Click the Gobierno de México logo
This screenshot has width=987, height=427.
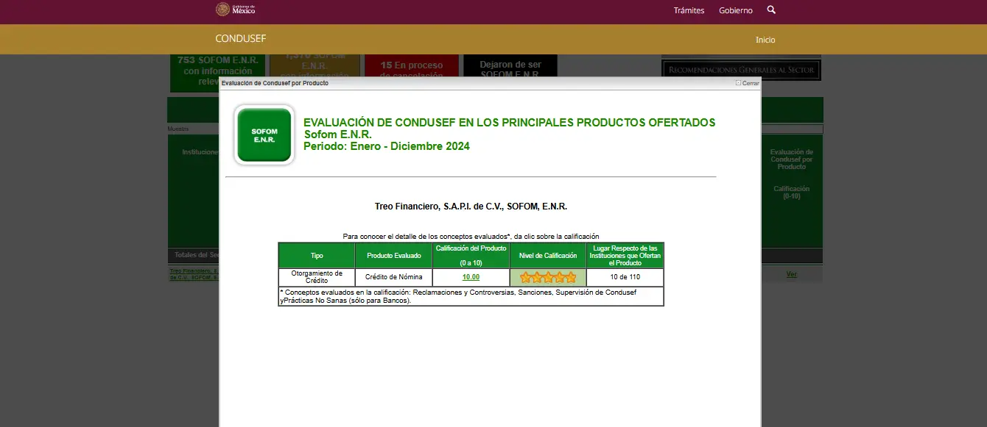[235, 10]
